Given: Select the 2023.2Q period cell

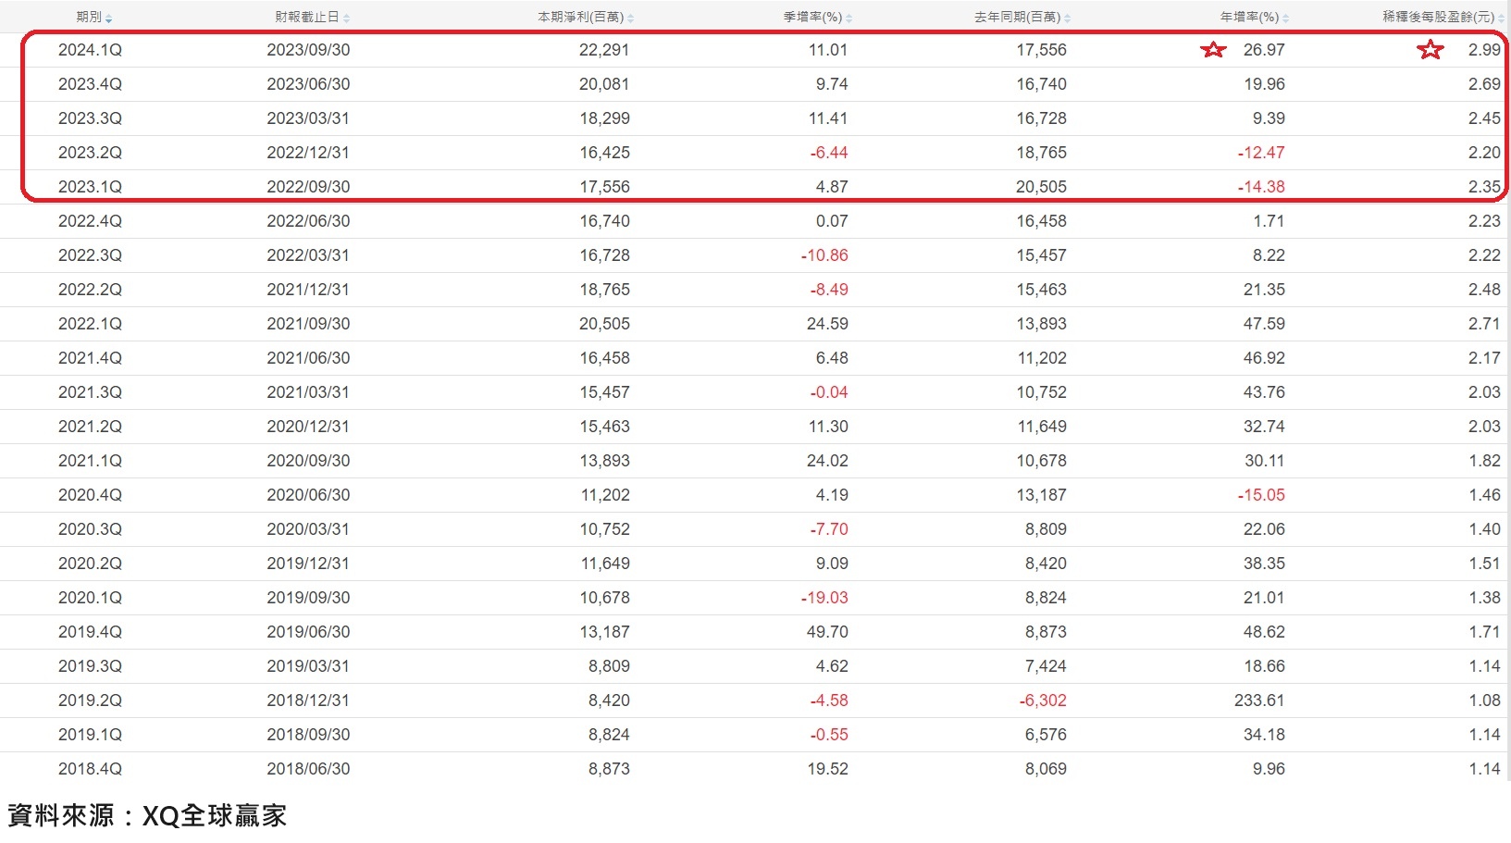Looking at the screenshot, I should coord(90,153).
